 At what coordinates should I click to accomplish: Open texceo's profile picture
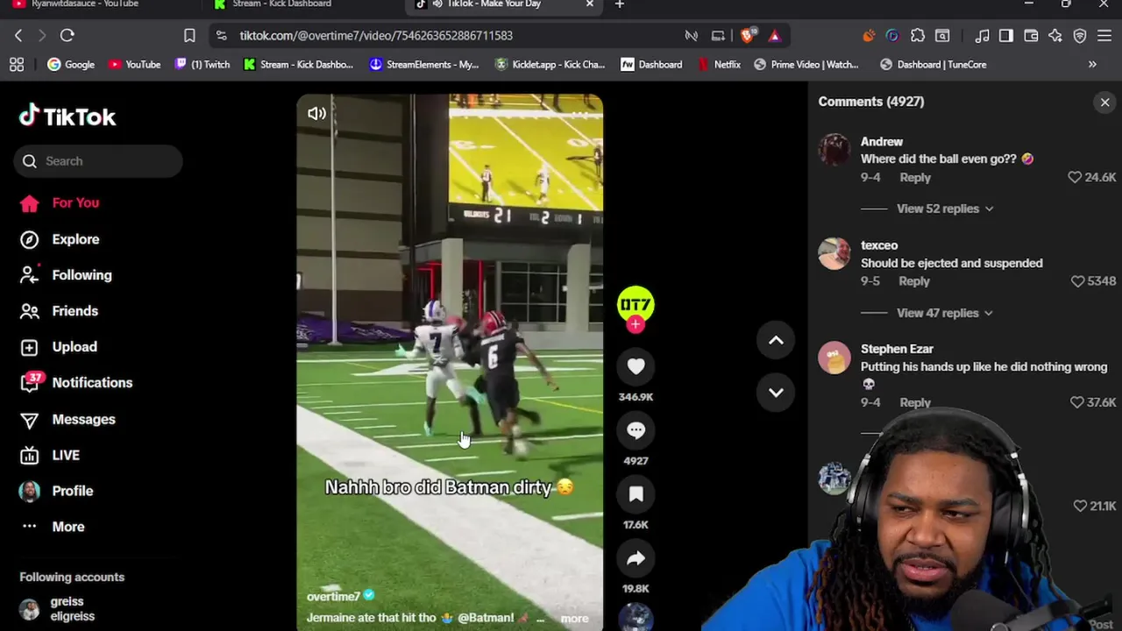point(834,253)
